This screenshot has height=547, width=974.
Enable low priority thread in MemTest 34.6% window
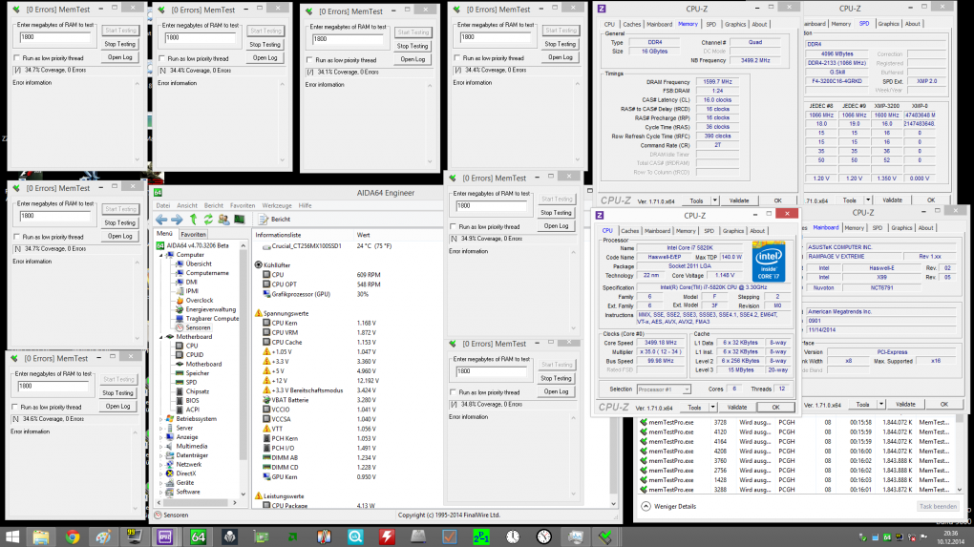coord(15,408)
